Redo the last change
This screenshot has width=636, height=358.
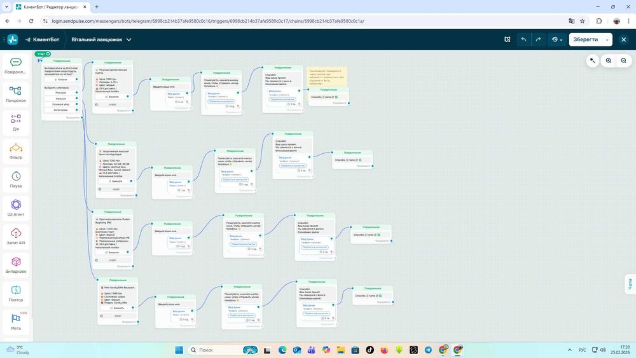538,39
